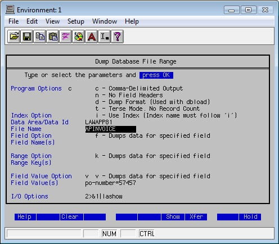Image resolution: width=279 pixels, height=244 pixels.
Task: Click the Paste clipboard icon
Action: point(53,37)
